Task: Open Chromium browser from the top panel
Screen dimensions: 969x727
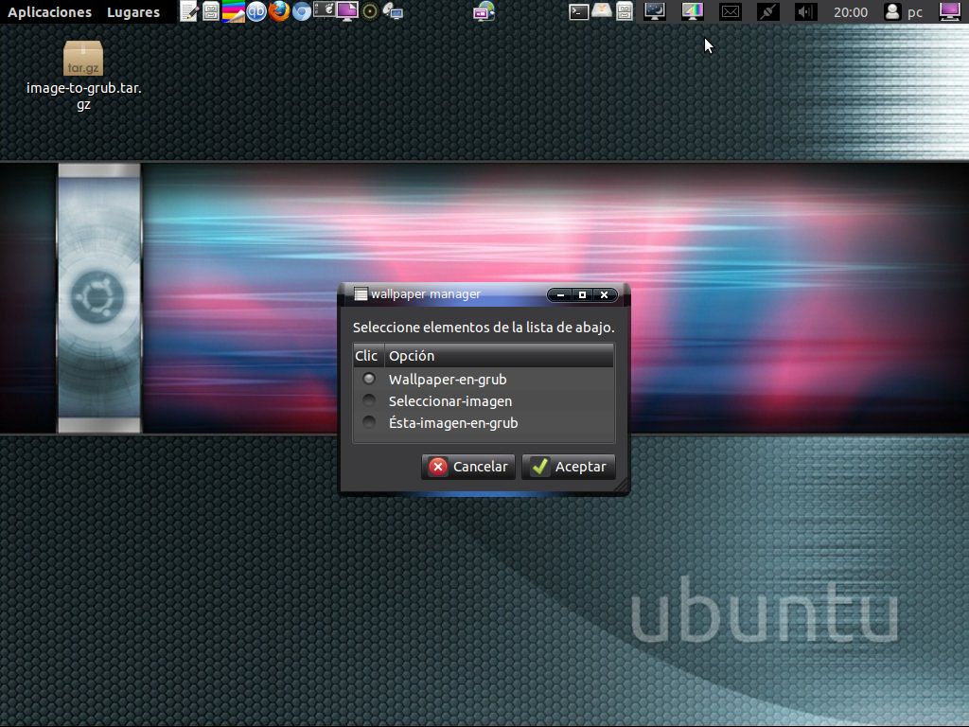Action: (302, 11)
